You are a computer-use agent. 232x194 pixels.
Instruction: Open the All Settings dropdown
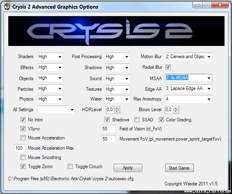[x=56, y=110]
